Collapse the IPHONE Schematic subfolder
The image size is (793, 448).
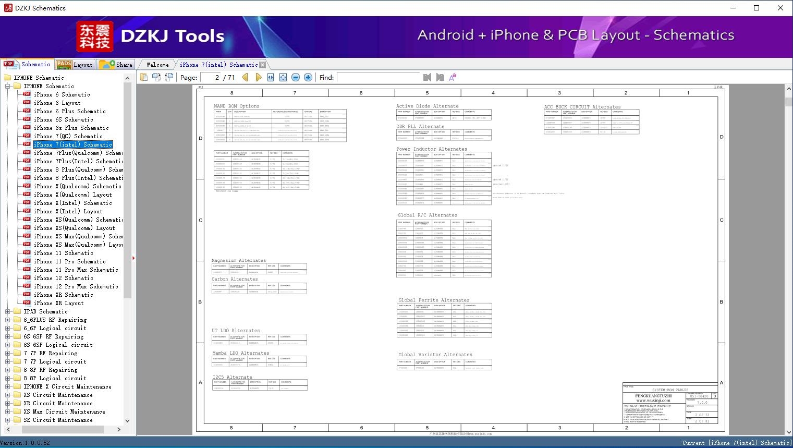(7, 86)
